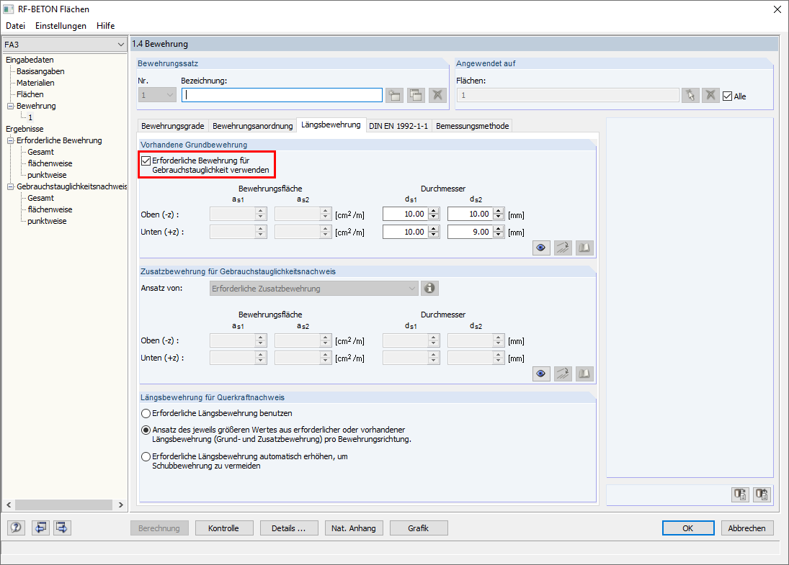Viewport: 789px width, 565px height.
Task: Click the rebar import icon under Zusatzbewehrung
Action: click(563, 374)
